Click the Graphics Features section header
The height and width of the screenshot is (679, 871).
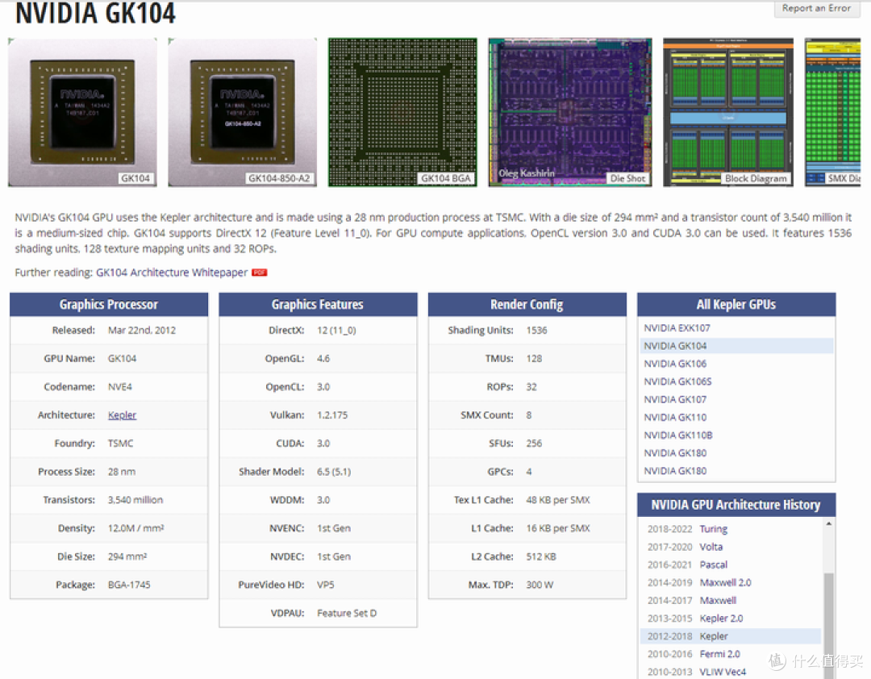tap(318, 305)
